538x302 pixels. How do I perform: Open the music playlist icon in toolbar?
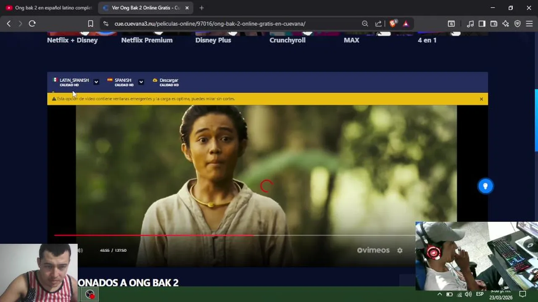(470, 24)
